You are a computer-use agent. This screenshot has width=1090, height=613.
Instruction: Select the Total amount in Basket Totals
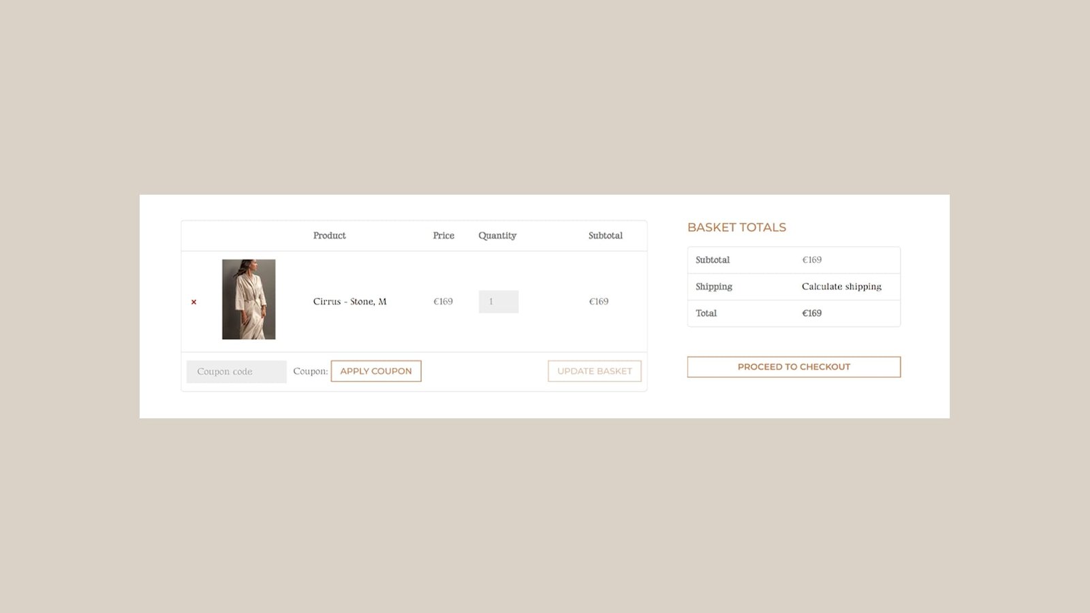click(x=811, y=313)
